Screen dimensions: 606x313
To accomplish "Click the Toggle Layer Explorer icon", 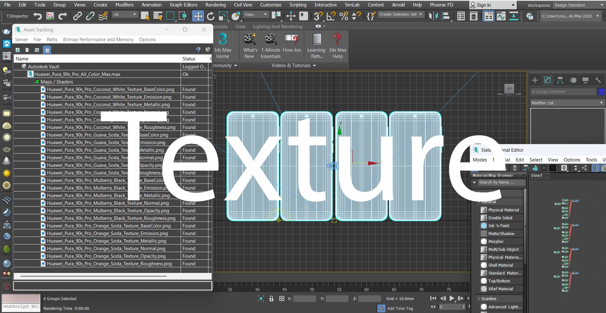I will (474, 16).
